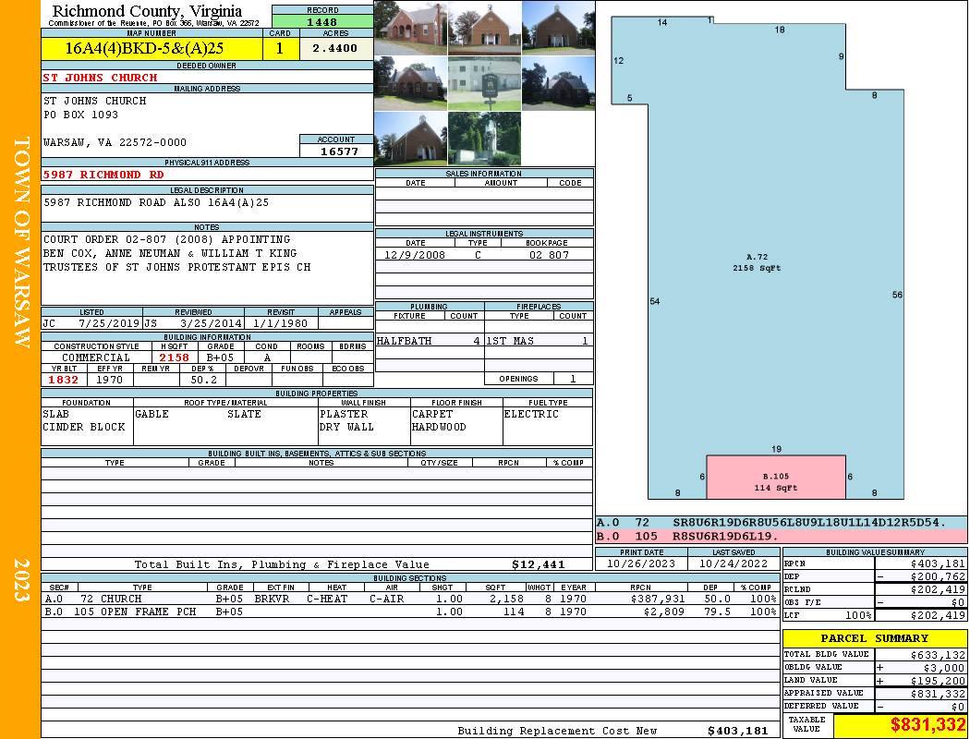Select the account number 16577
This screenshot has width=970, height=739.
[x=338, y=151]
